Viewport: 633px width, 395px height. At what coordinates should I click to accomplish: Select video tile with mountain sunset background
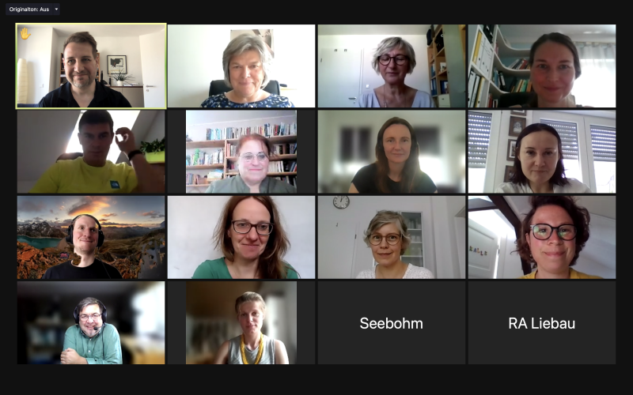pos(91,238)
